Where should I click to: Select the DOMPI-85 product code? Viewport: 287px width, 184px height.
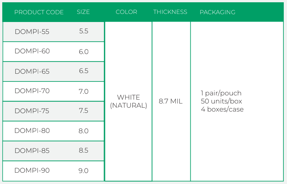click(32, 150)
